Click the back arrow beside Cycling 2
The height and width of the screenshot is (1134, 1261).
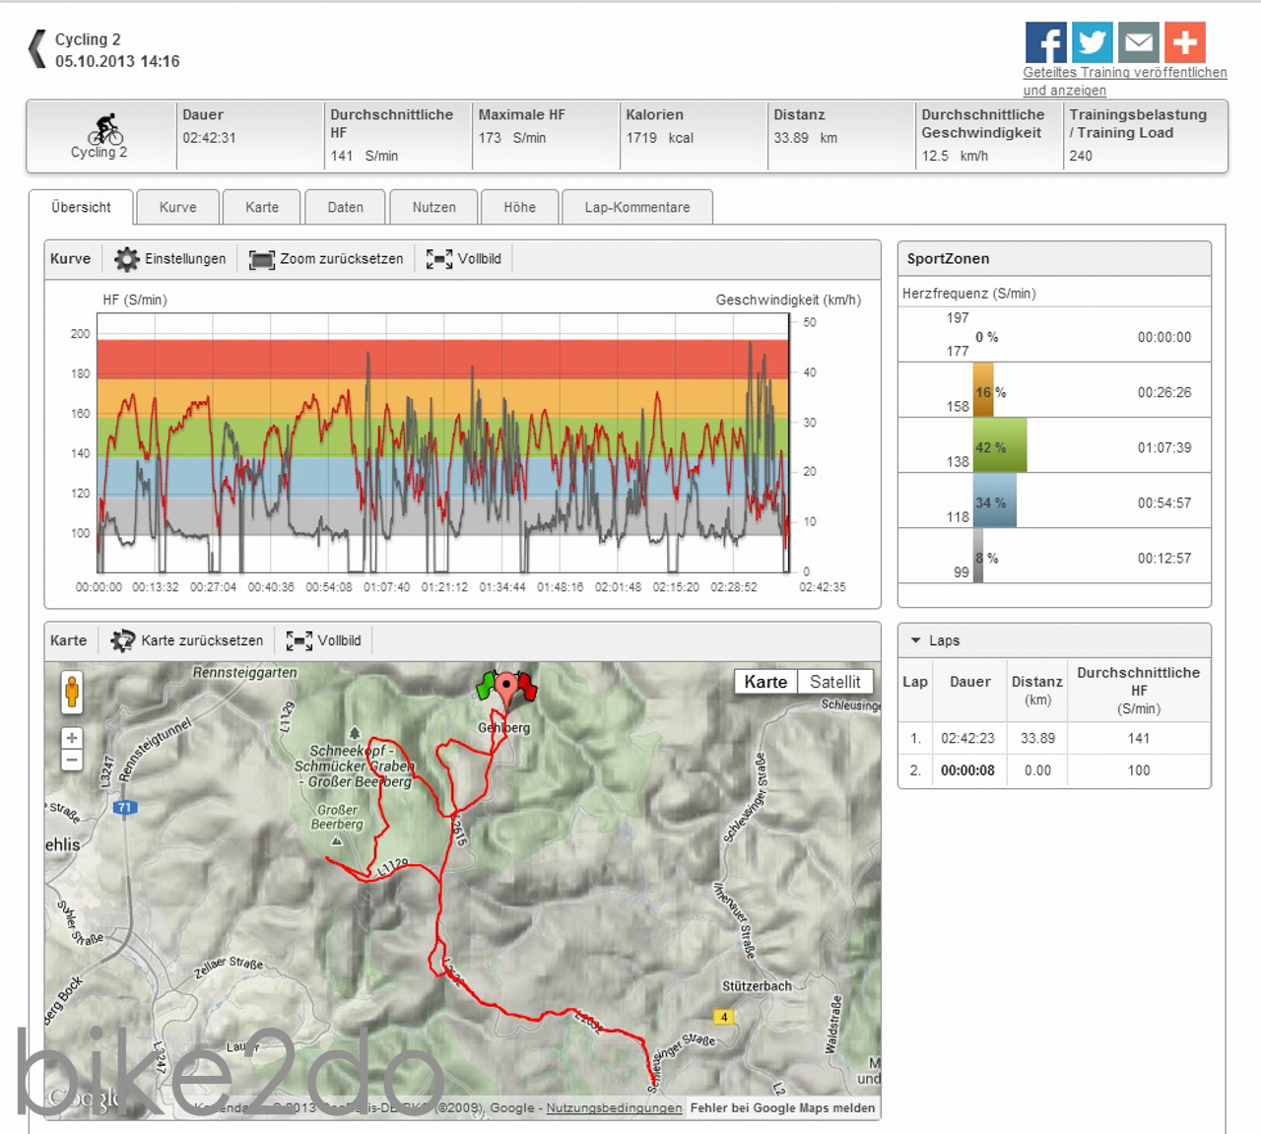pyautogui.click(x=37, y=49)
